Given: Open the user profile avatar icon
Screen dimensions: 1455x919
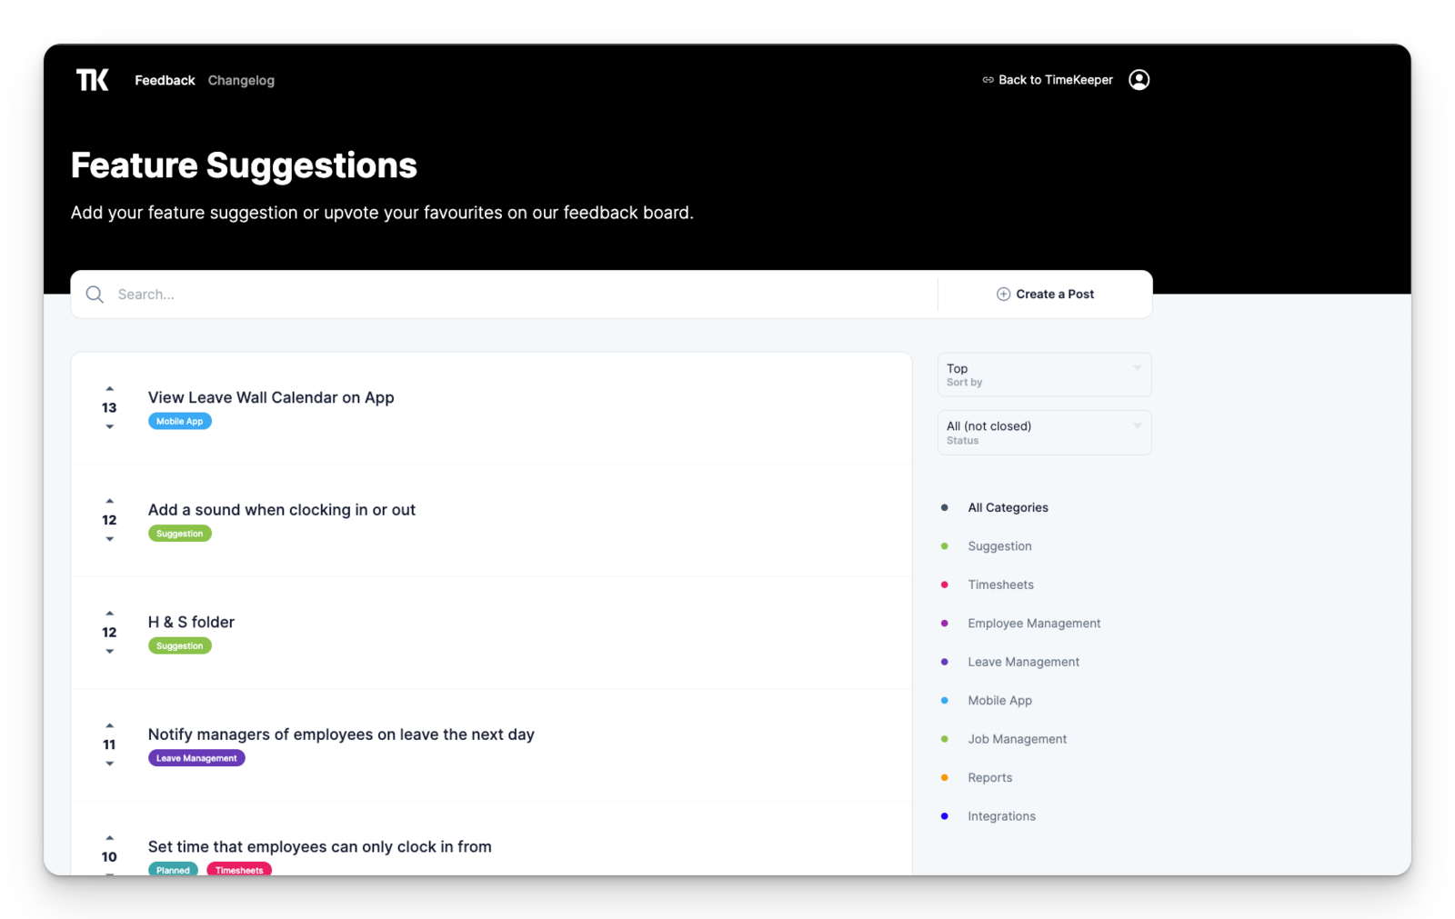Looking at the screenshot, I should [x=1139, y=80].
